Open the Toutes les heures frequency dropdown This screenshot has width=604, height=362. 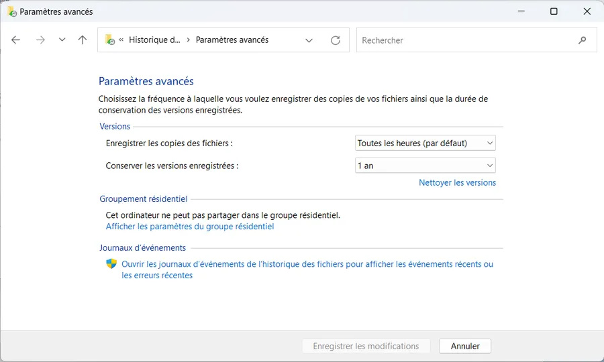pos(425,143)
